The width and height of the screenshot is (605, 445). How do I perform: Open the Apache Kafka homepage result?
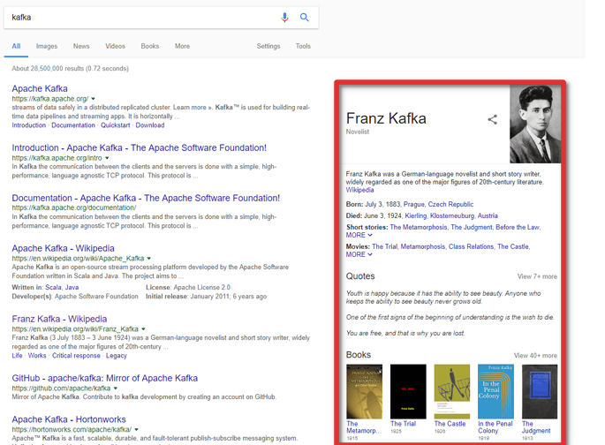pos(40,88)
